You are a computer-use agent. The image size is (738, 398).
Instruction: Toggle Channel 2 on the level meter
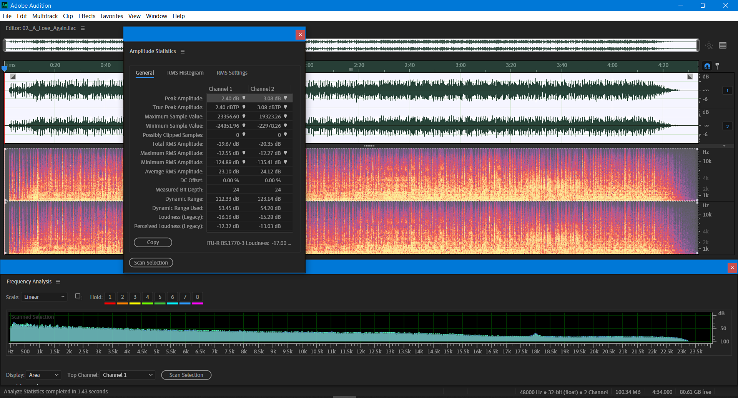(x=728, y=126)
